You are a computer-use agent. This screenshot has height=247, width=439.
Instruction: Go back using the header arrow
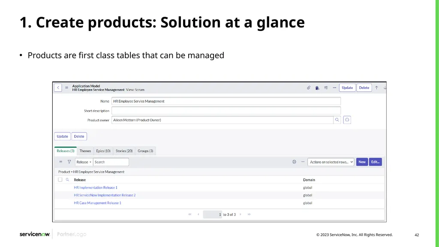coord(58,87)
